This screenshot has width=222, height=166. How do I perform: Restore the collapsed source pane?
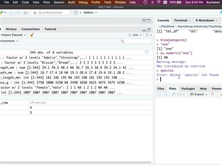[144, 21]
